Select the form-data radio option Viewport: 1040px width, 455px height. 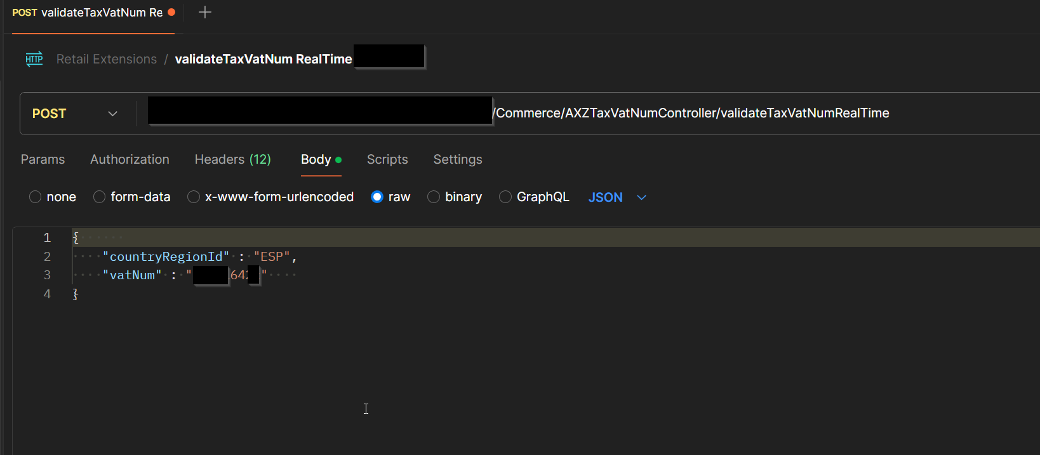pos(99,197)
